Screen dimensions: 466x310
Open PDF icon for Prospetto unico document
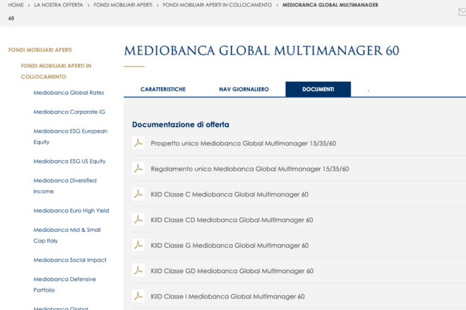[138, 143]
